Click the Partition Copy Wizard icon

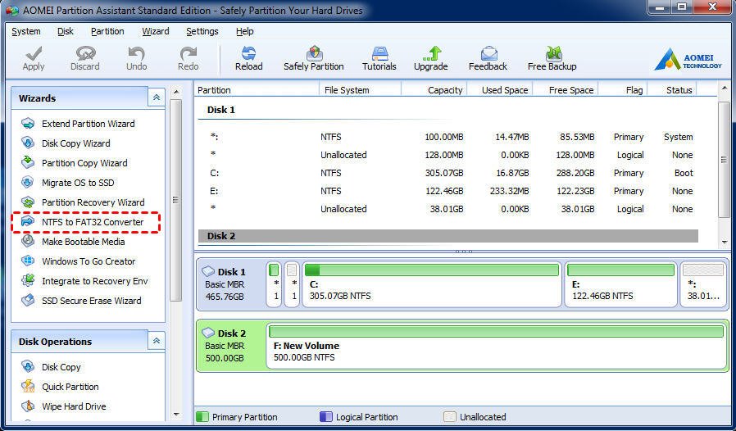(28, 162)
